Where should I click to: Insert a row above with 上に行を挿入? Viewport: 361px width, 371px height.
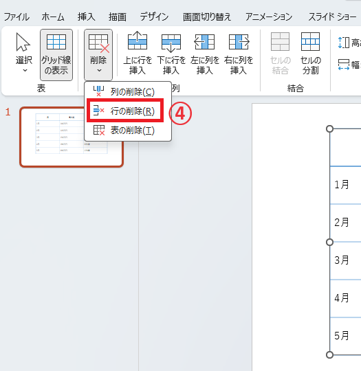(x=138, y=53)
